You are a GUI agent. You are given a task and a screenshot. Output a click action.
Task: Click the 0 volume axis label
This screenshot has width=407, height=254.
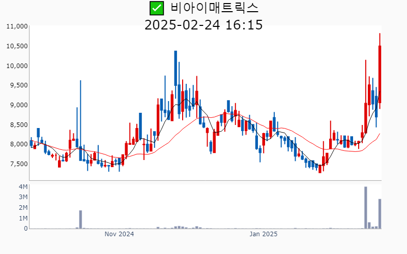[26, 229]
